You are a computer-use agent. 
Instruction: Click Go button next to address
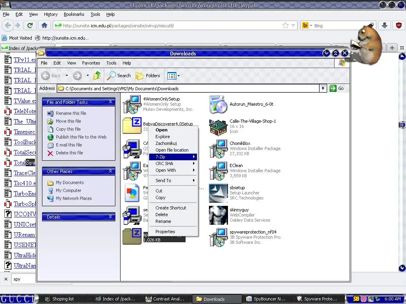(337, 88)
